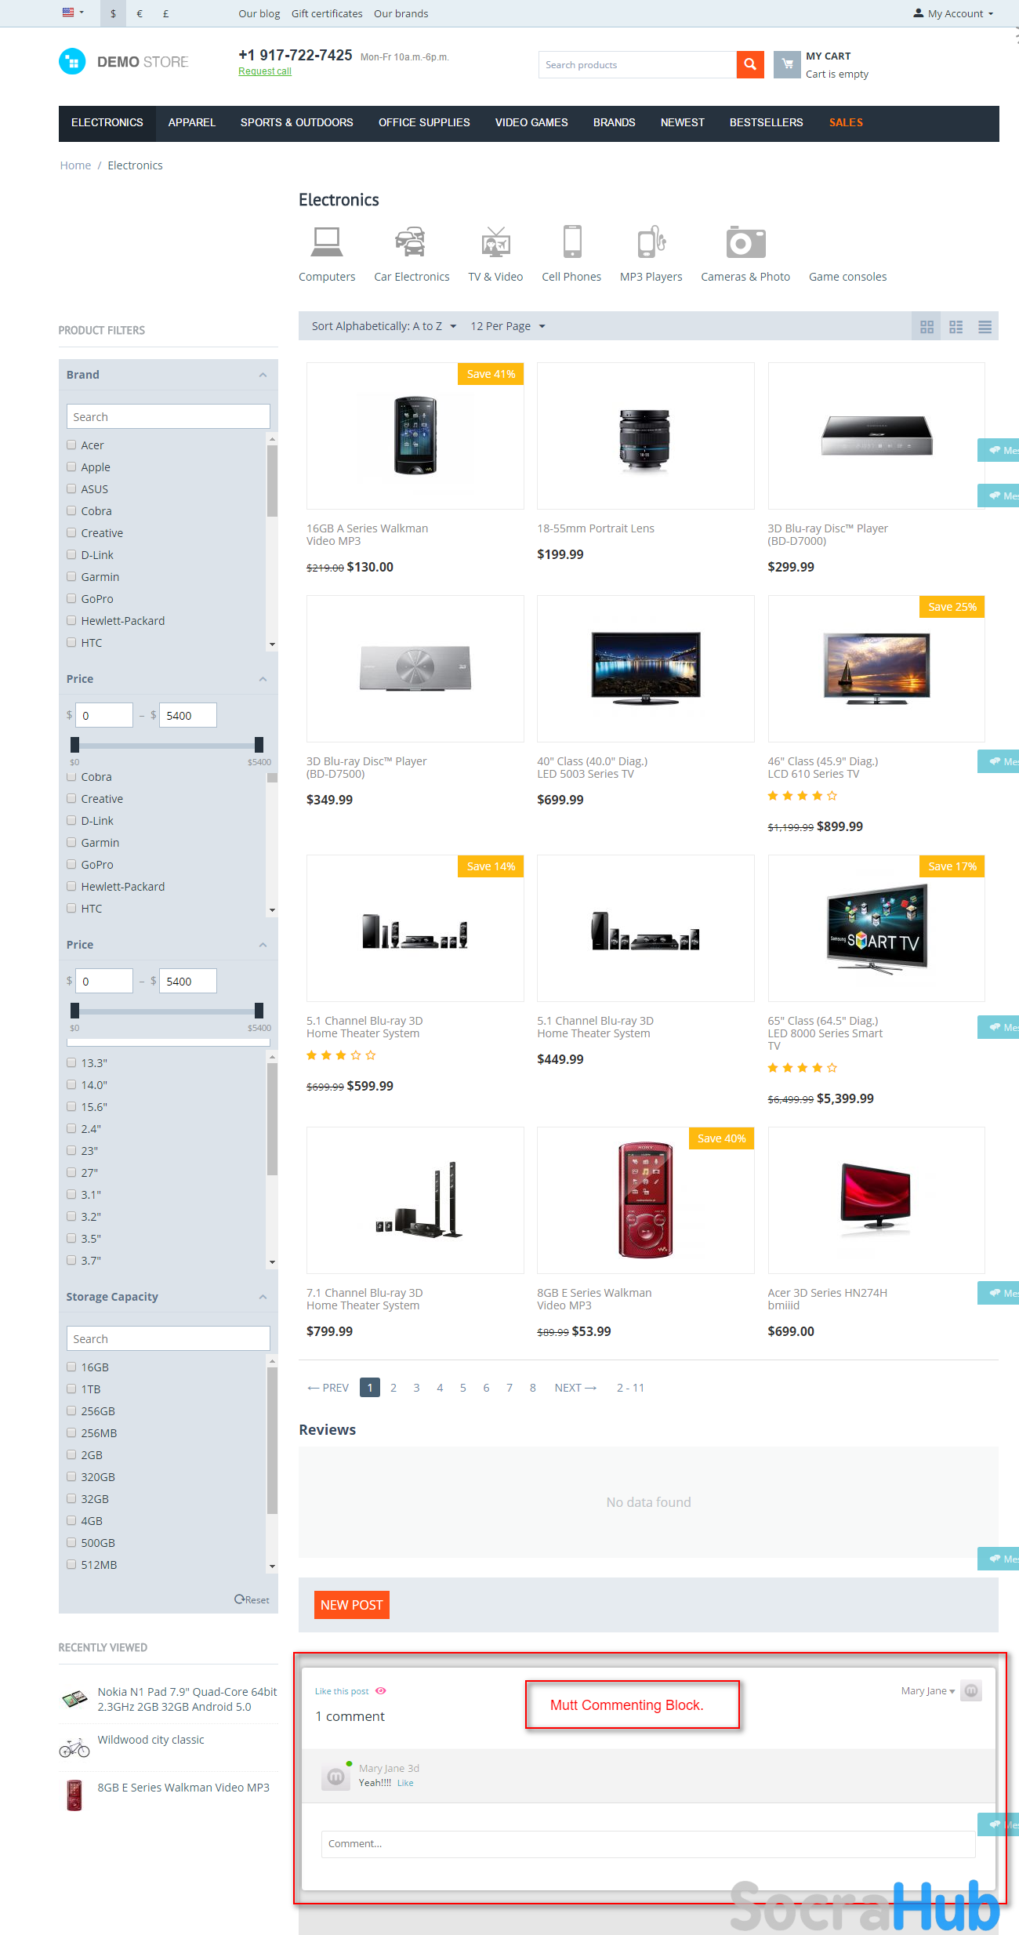Click the Request call link
1019x1935 pixels.
click(x=264, y=71)
